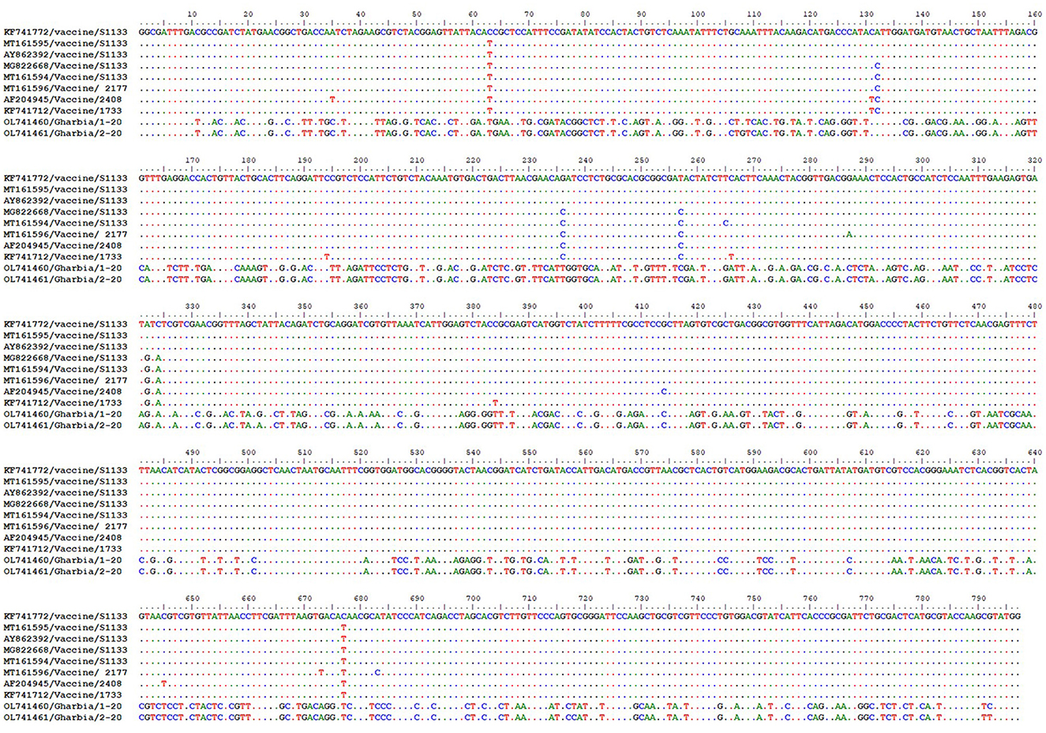
Task: Highlight AY862392/vaccine/S1133 label in the 490–640 block
Action: coord(66,492)
